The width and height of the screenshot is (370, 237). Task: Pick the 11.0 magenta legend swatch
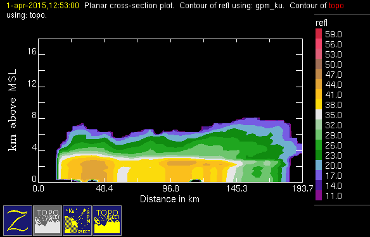tap(319, 195)
